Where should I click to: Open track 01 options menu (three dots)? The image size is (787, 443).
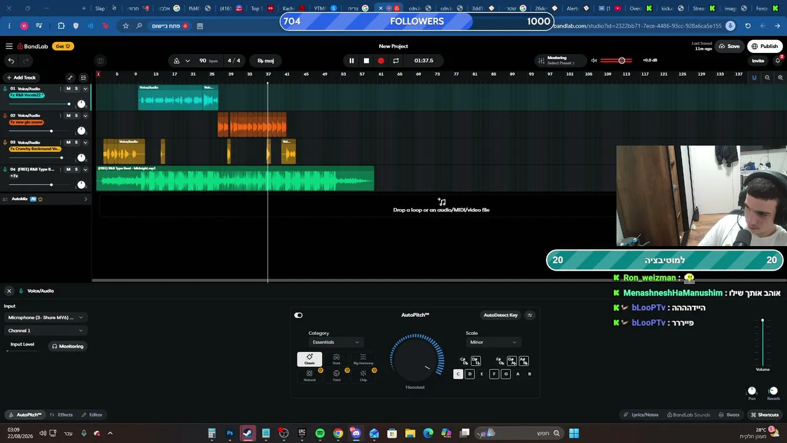[60, 89]
